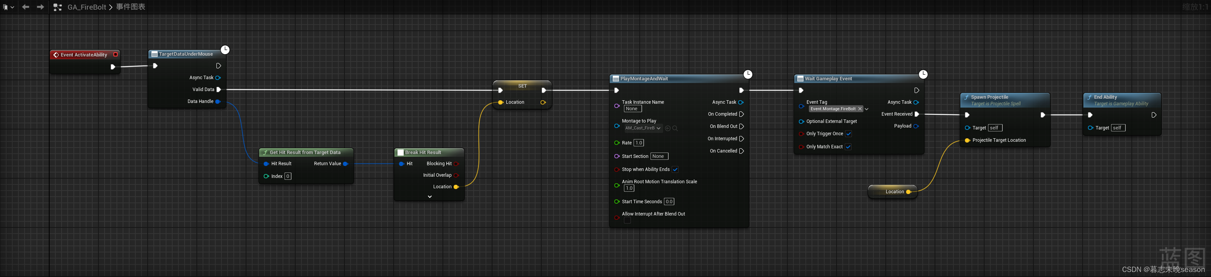Click the Start Section field
Image resolution: width=1211 pixels, height=277 pixels.
coord(660,156)
